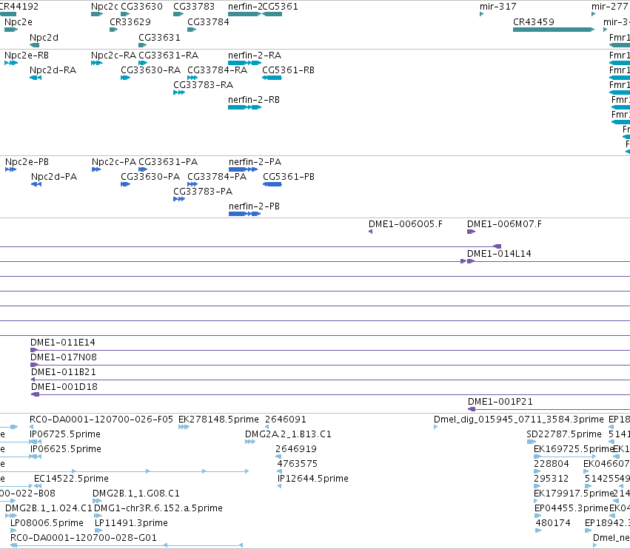Click the CG33784-PA protein
The height and width of the screenshot is (549, 630).
(192, 184)
